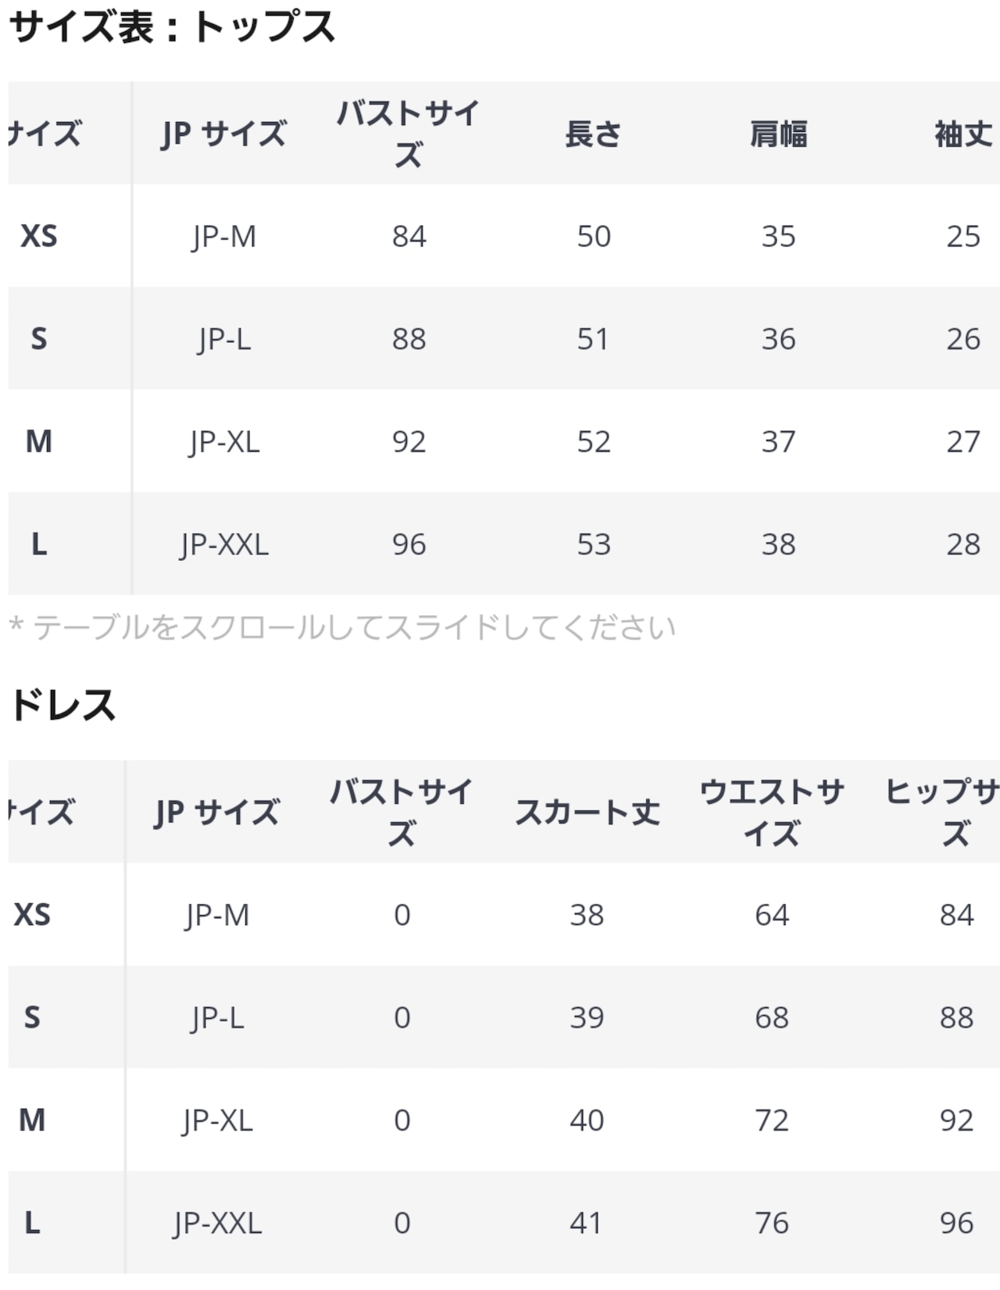The width and height of the screenshot is (1000, 1290).
Task: Click the 肩幅 column header
Action: (778, 134)
